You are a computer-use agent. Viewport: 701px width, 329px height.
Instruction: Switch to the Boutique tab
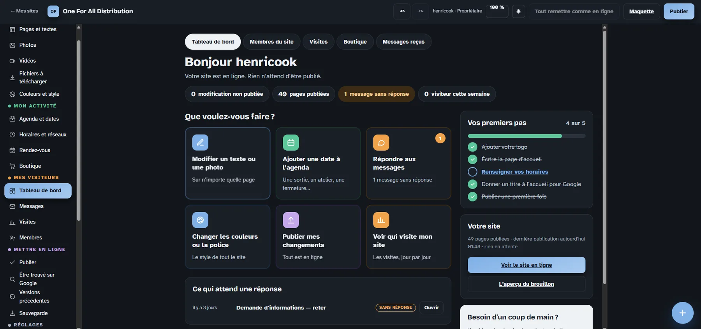click(x=355, y=42)
